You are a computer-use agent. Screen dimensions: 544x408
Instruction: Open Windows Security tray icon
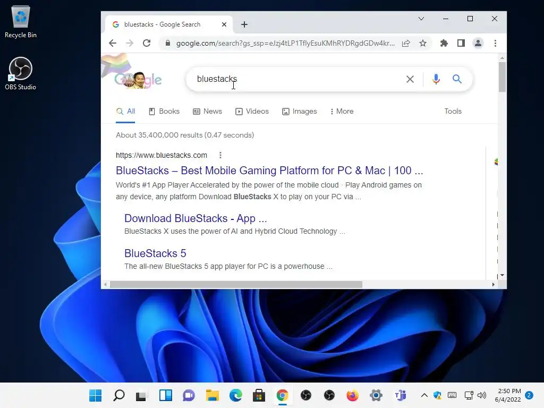(x=438, y=395)
